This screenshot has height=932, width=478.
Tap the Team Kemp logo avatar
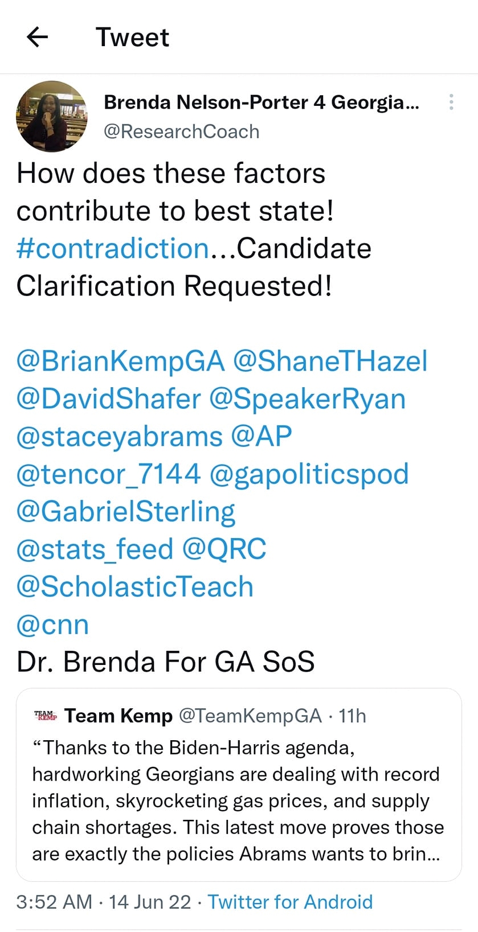[x=46, y=716]
